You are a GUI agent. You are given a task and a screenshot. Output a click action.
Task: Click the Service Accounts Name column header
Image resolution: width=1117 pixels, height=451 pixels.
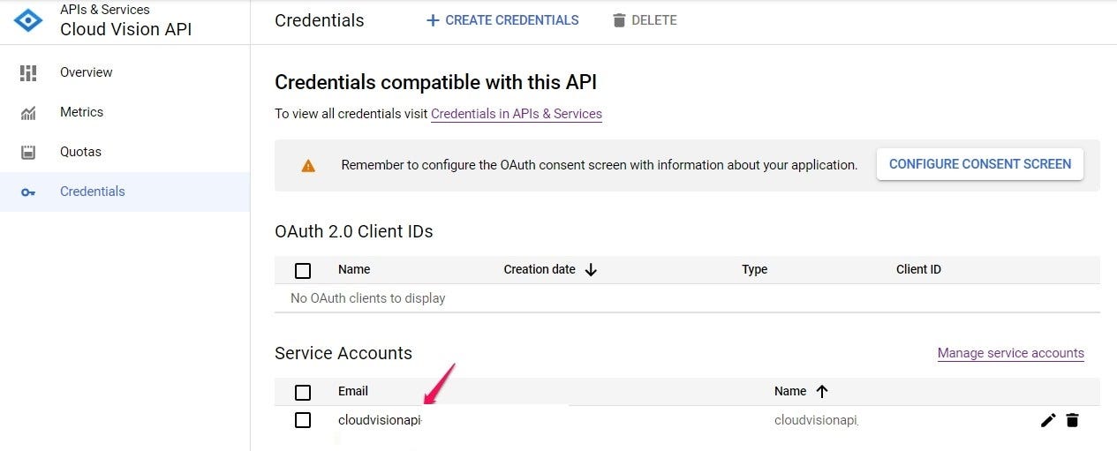pos(790,391)
